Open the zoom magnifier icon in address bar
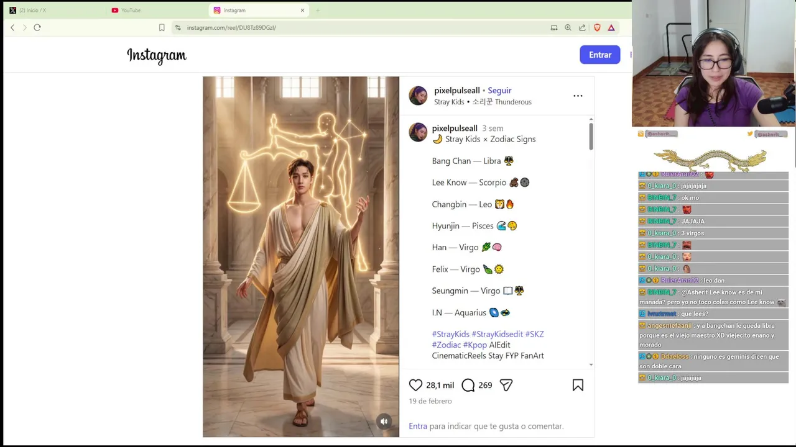Image resolution: width=796 pixels, height=447 pixels. [568, 27]
